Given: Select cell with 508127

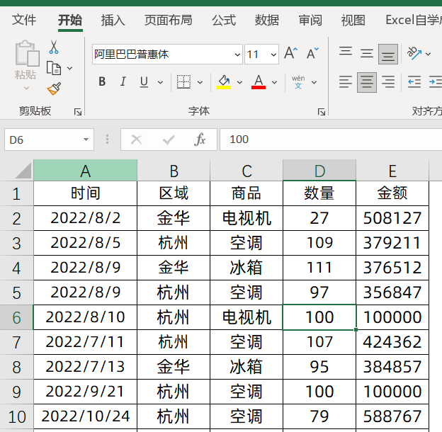Looking at the screenshot, I should coord(392,218).
